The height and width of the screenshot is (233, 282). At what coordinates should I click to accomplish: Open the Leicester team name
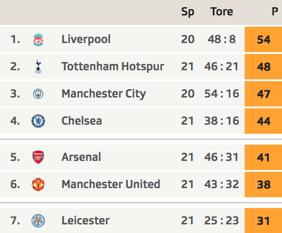pyautogui.click(x=85, y=220)
